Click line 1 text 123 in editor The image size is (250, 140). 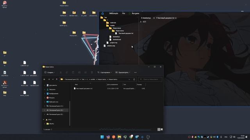144,22
